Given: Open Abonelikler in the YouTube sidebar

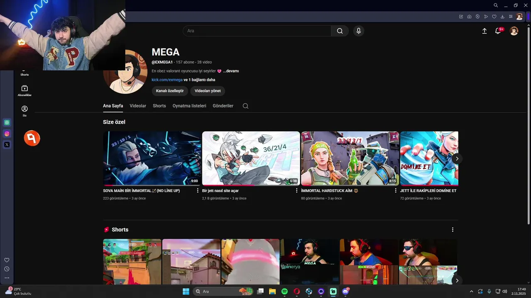Looking at the screenshot, I should point(24,91).
